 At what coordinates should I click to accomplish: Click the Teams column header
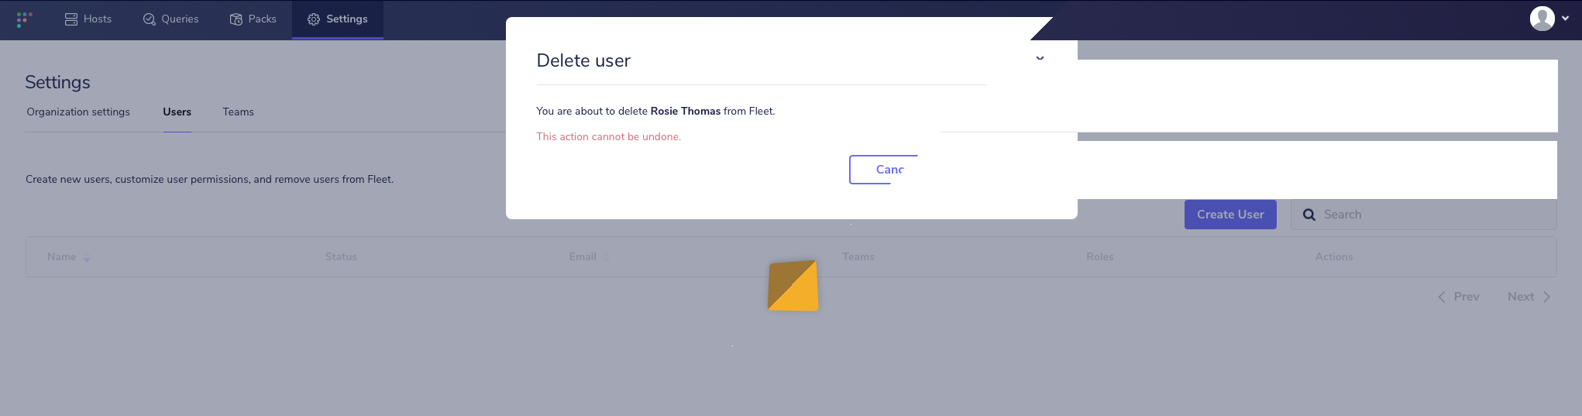[x=858, y=257]
